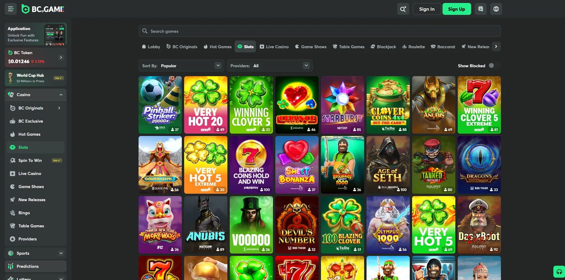Switch to the Table Games tab
This screenshot has width=565, height=280.
(348, 46)
